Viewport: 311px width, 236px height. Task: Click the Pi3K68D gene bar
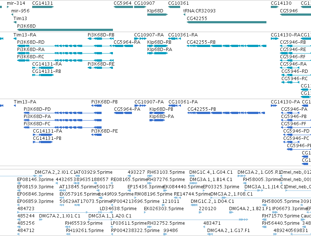(x=65, y=30)
